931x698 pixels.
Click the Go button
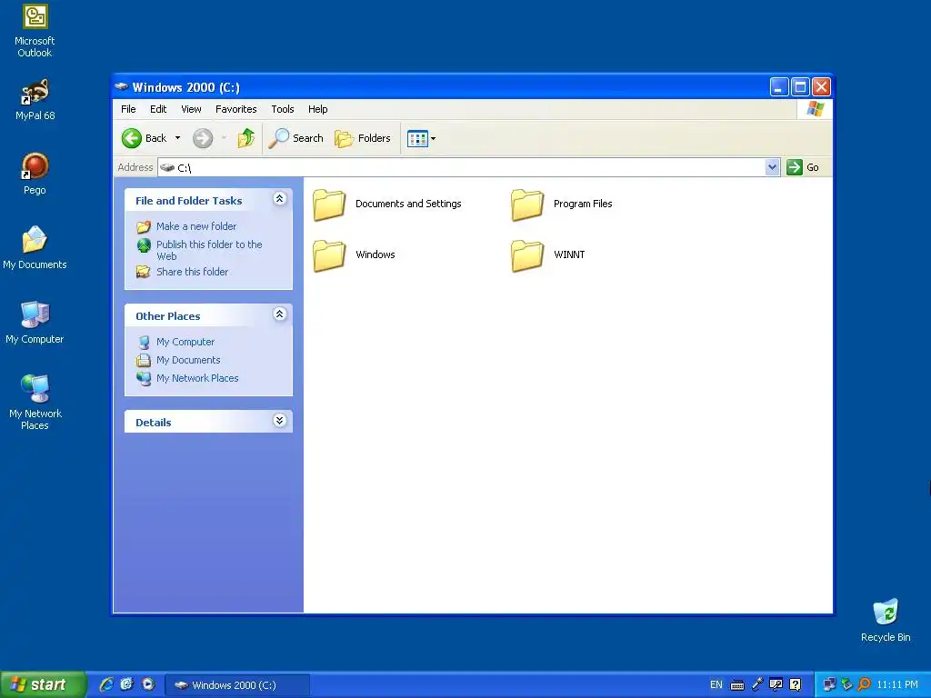tap(803, 167)
